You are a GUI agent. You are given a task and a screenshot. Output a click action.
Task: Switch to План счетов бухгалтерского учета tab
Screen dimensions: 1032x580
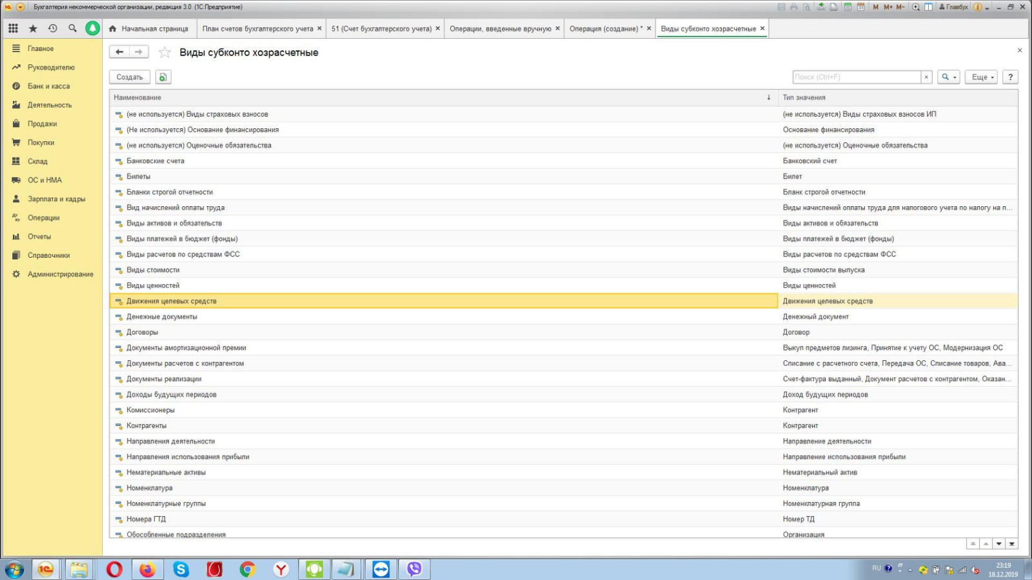[x=257, y=29]
